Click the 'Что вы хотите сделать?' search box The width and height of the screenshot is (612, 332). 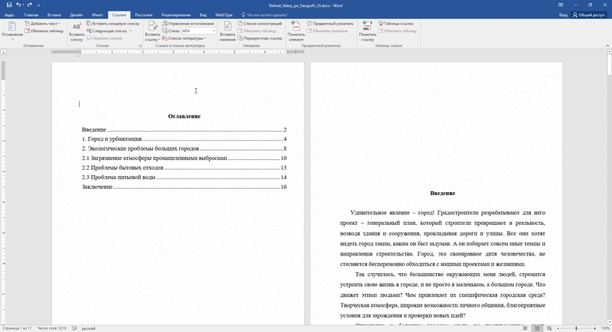click(264, 15)
